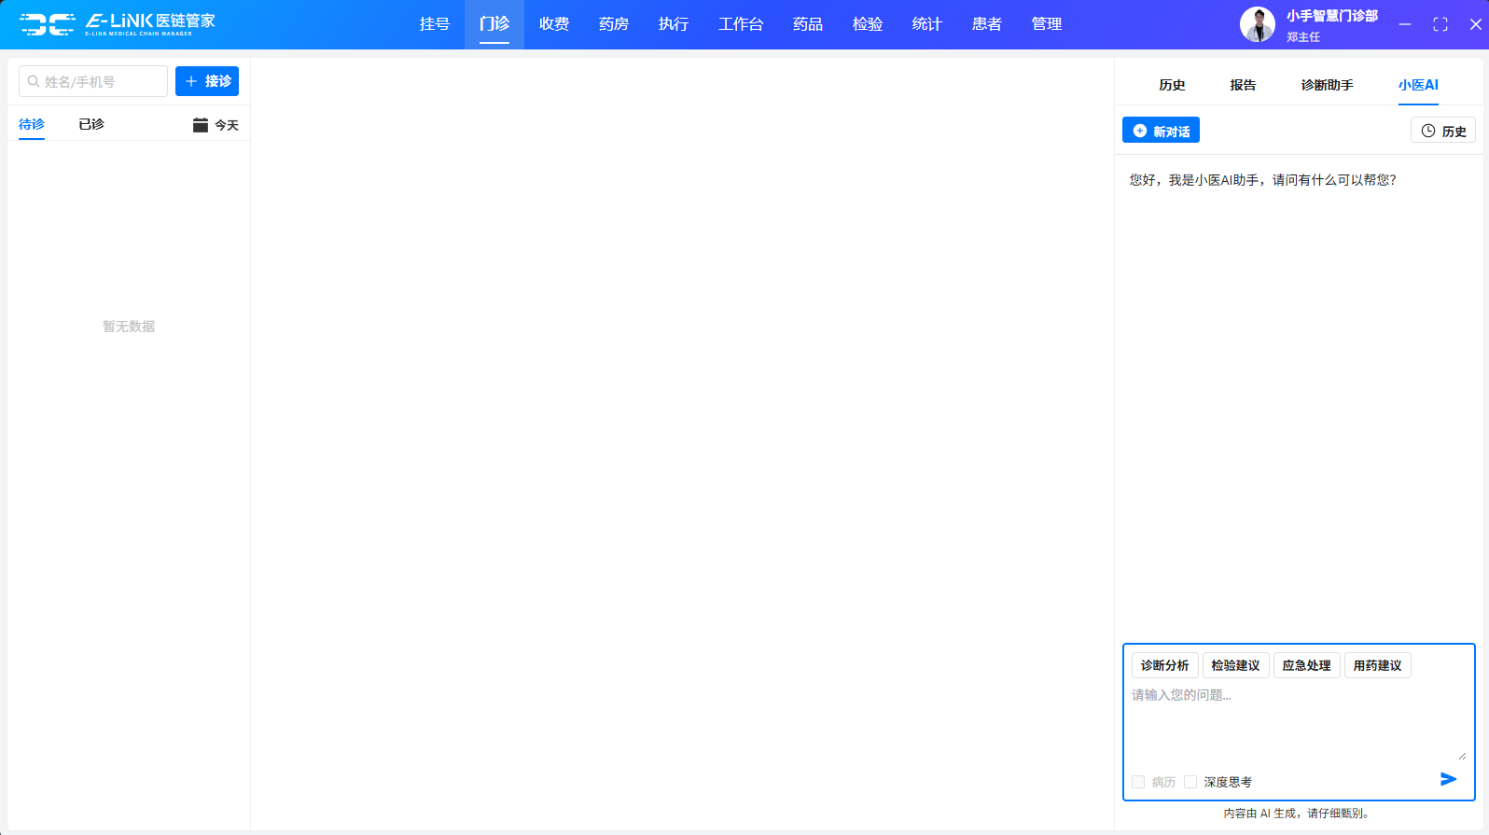Click the doctor profile avatar
The width and height of the screenshot is (1489, 835).
(1257, 24)
